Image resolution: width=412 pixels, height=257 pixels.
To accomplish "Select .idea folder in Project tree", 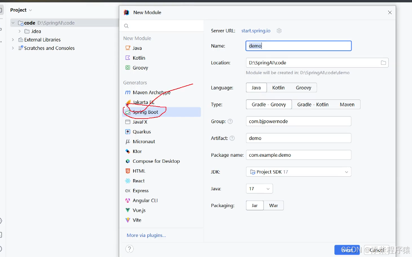I will (x=33, y=31).
